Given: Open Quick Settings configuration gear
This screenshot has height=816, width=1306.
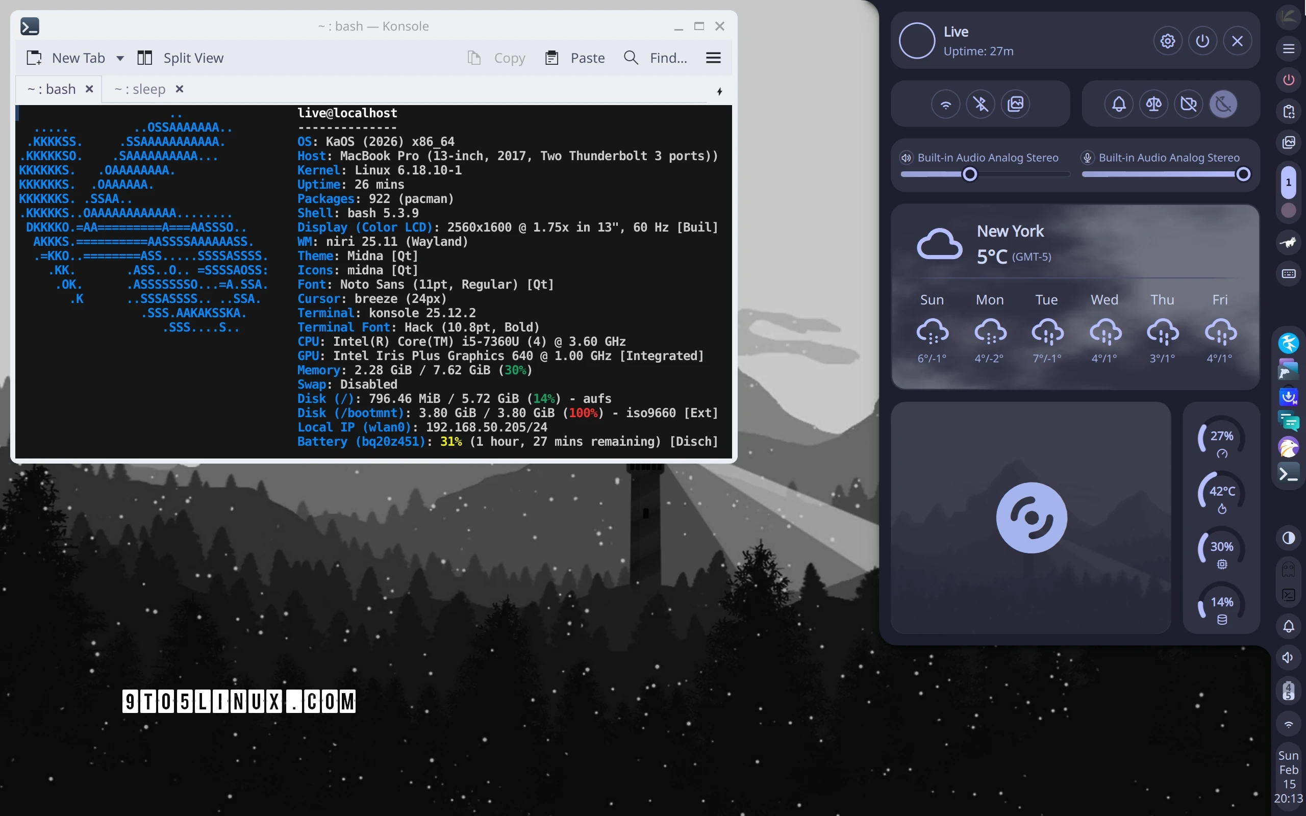Looking at the screenshot, I should [1167, 40].
